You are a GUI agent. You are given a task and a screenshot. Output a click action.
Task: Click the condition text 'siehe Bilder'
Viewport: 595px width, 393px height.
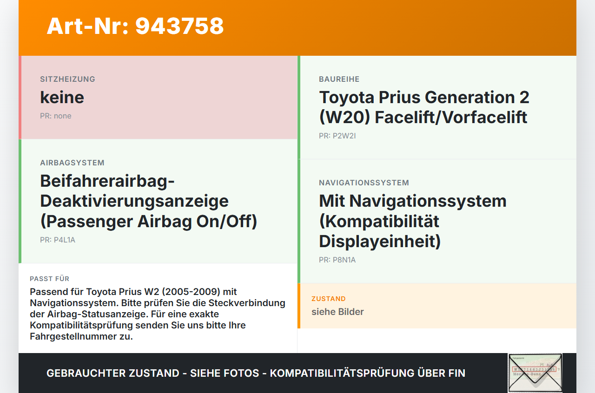click(x=337, y=312)
